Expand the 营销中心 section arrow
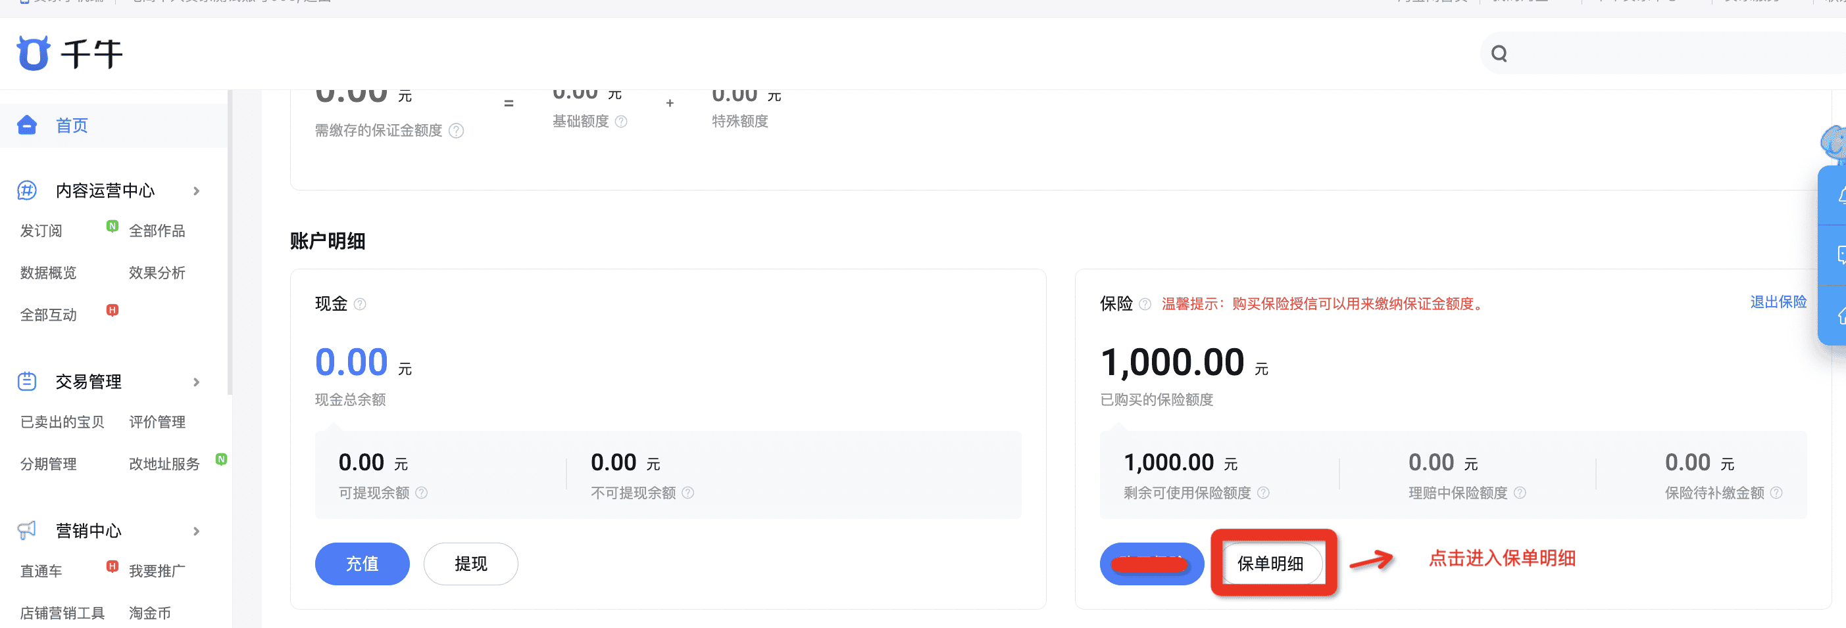The image size is (1846, 628). (x=196, y=531)
